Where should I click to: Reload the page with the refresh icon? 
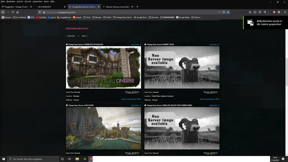click(13, 12)
